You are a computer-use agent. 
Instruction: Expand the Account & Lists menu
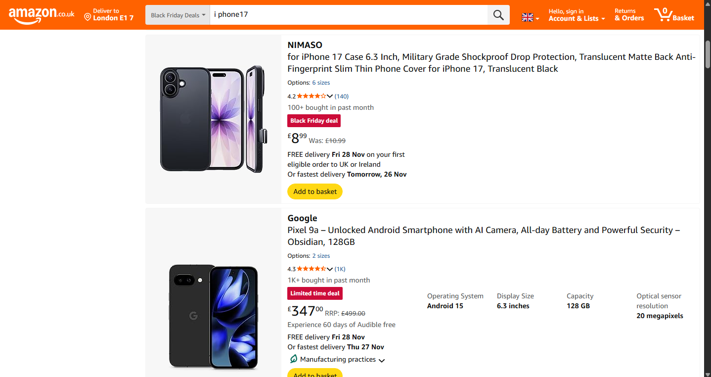(x=577, y=18)
